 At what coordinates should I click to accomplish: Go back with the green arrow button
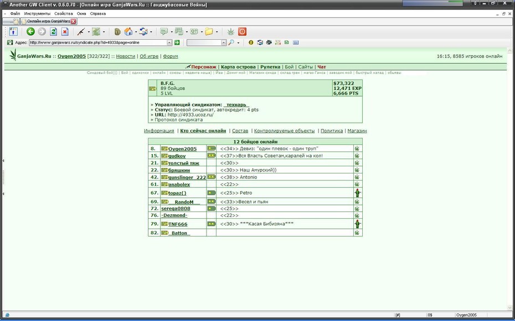pos(30,32)
